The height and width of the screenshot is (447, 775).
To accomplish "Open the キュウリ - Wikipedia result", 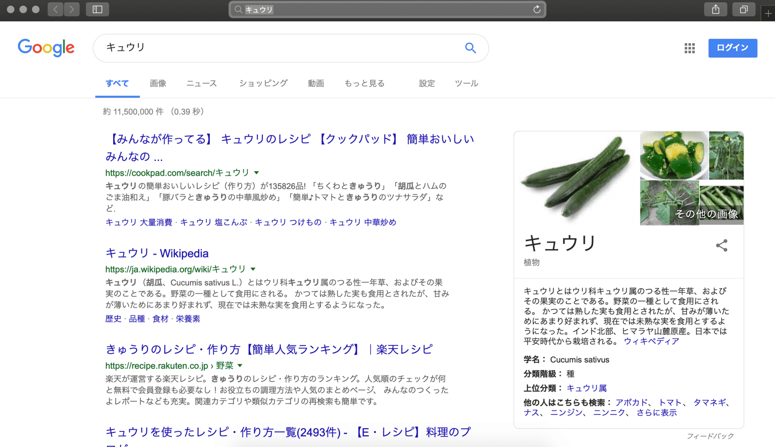I will [x=157, y=253].
